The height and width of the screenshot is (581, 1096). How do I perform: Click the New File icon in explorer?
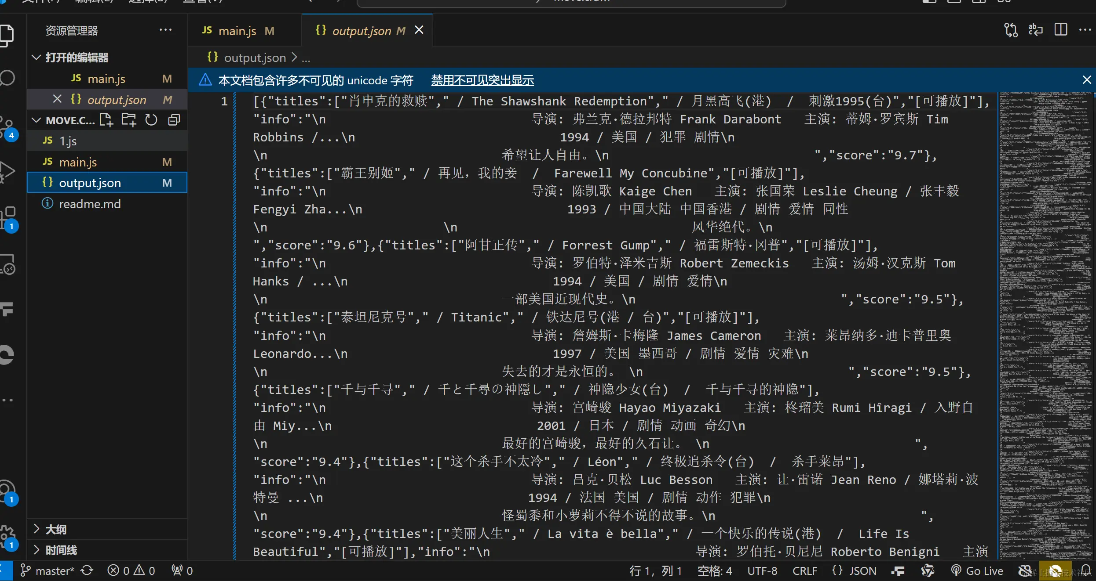106,120
